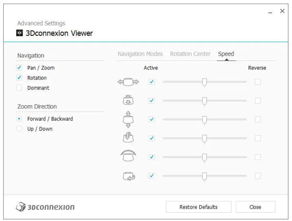Image resolution: width=292 pixels, height=221 pixels.
Task: Switch to the Navigation Modes tab
Action: pos(140,54)
